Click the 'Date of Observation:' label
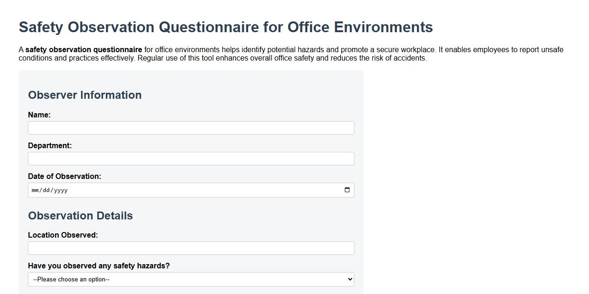Screen dimensions: 589x294 click(x=65, y=176)
